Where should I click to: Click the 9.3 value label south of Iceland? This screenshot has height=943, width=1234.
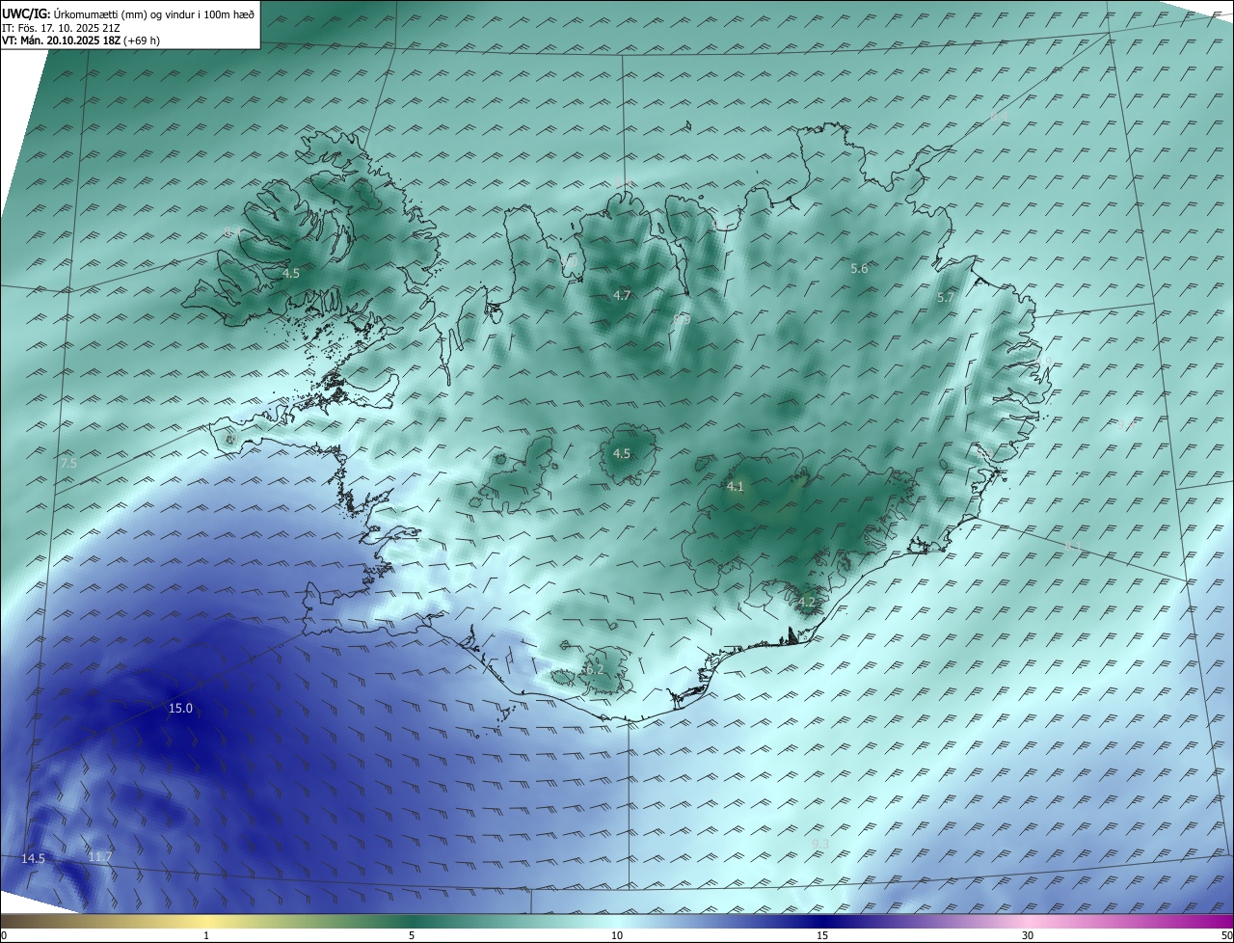(820, 845)
